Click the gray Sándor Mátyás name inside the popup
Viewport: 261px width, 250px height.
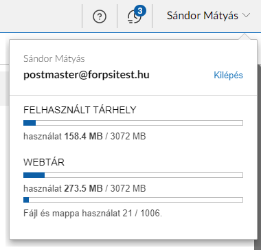tap(54, 59)
